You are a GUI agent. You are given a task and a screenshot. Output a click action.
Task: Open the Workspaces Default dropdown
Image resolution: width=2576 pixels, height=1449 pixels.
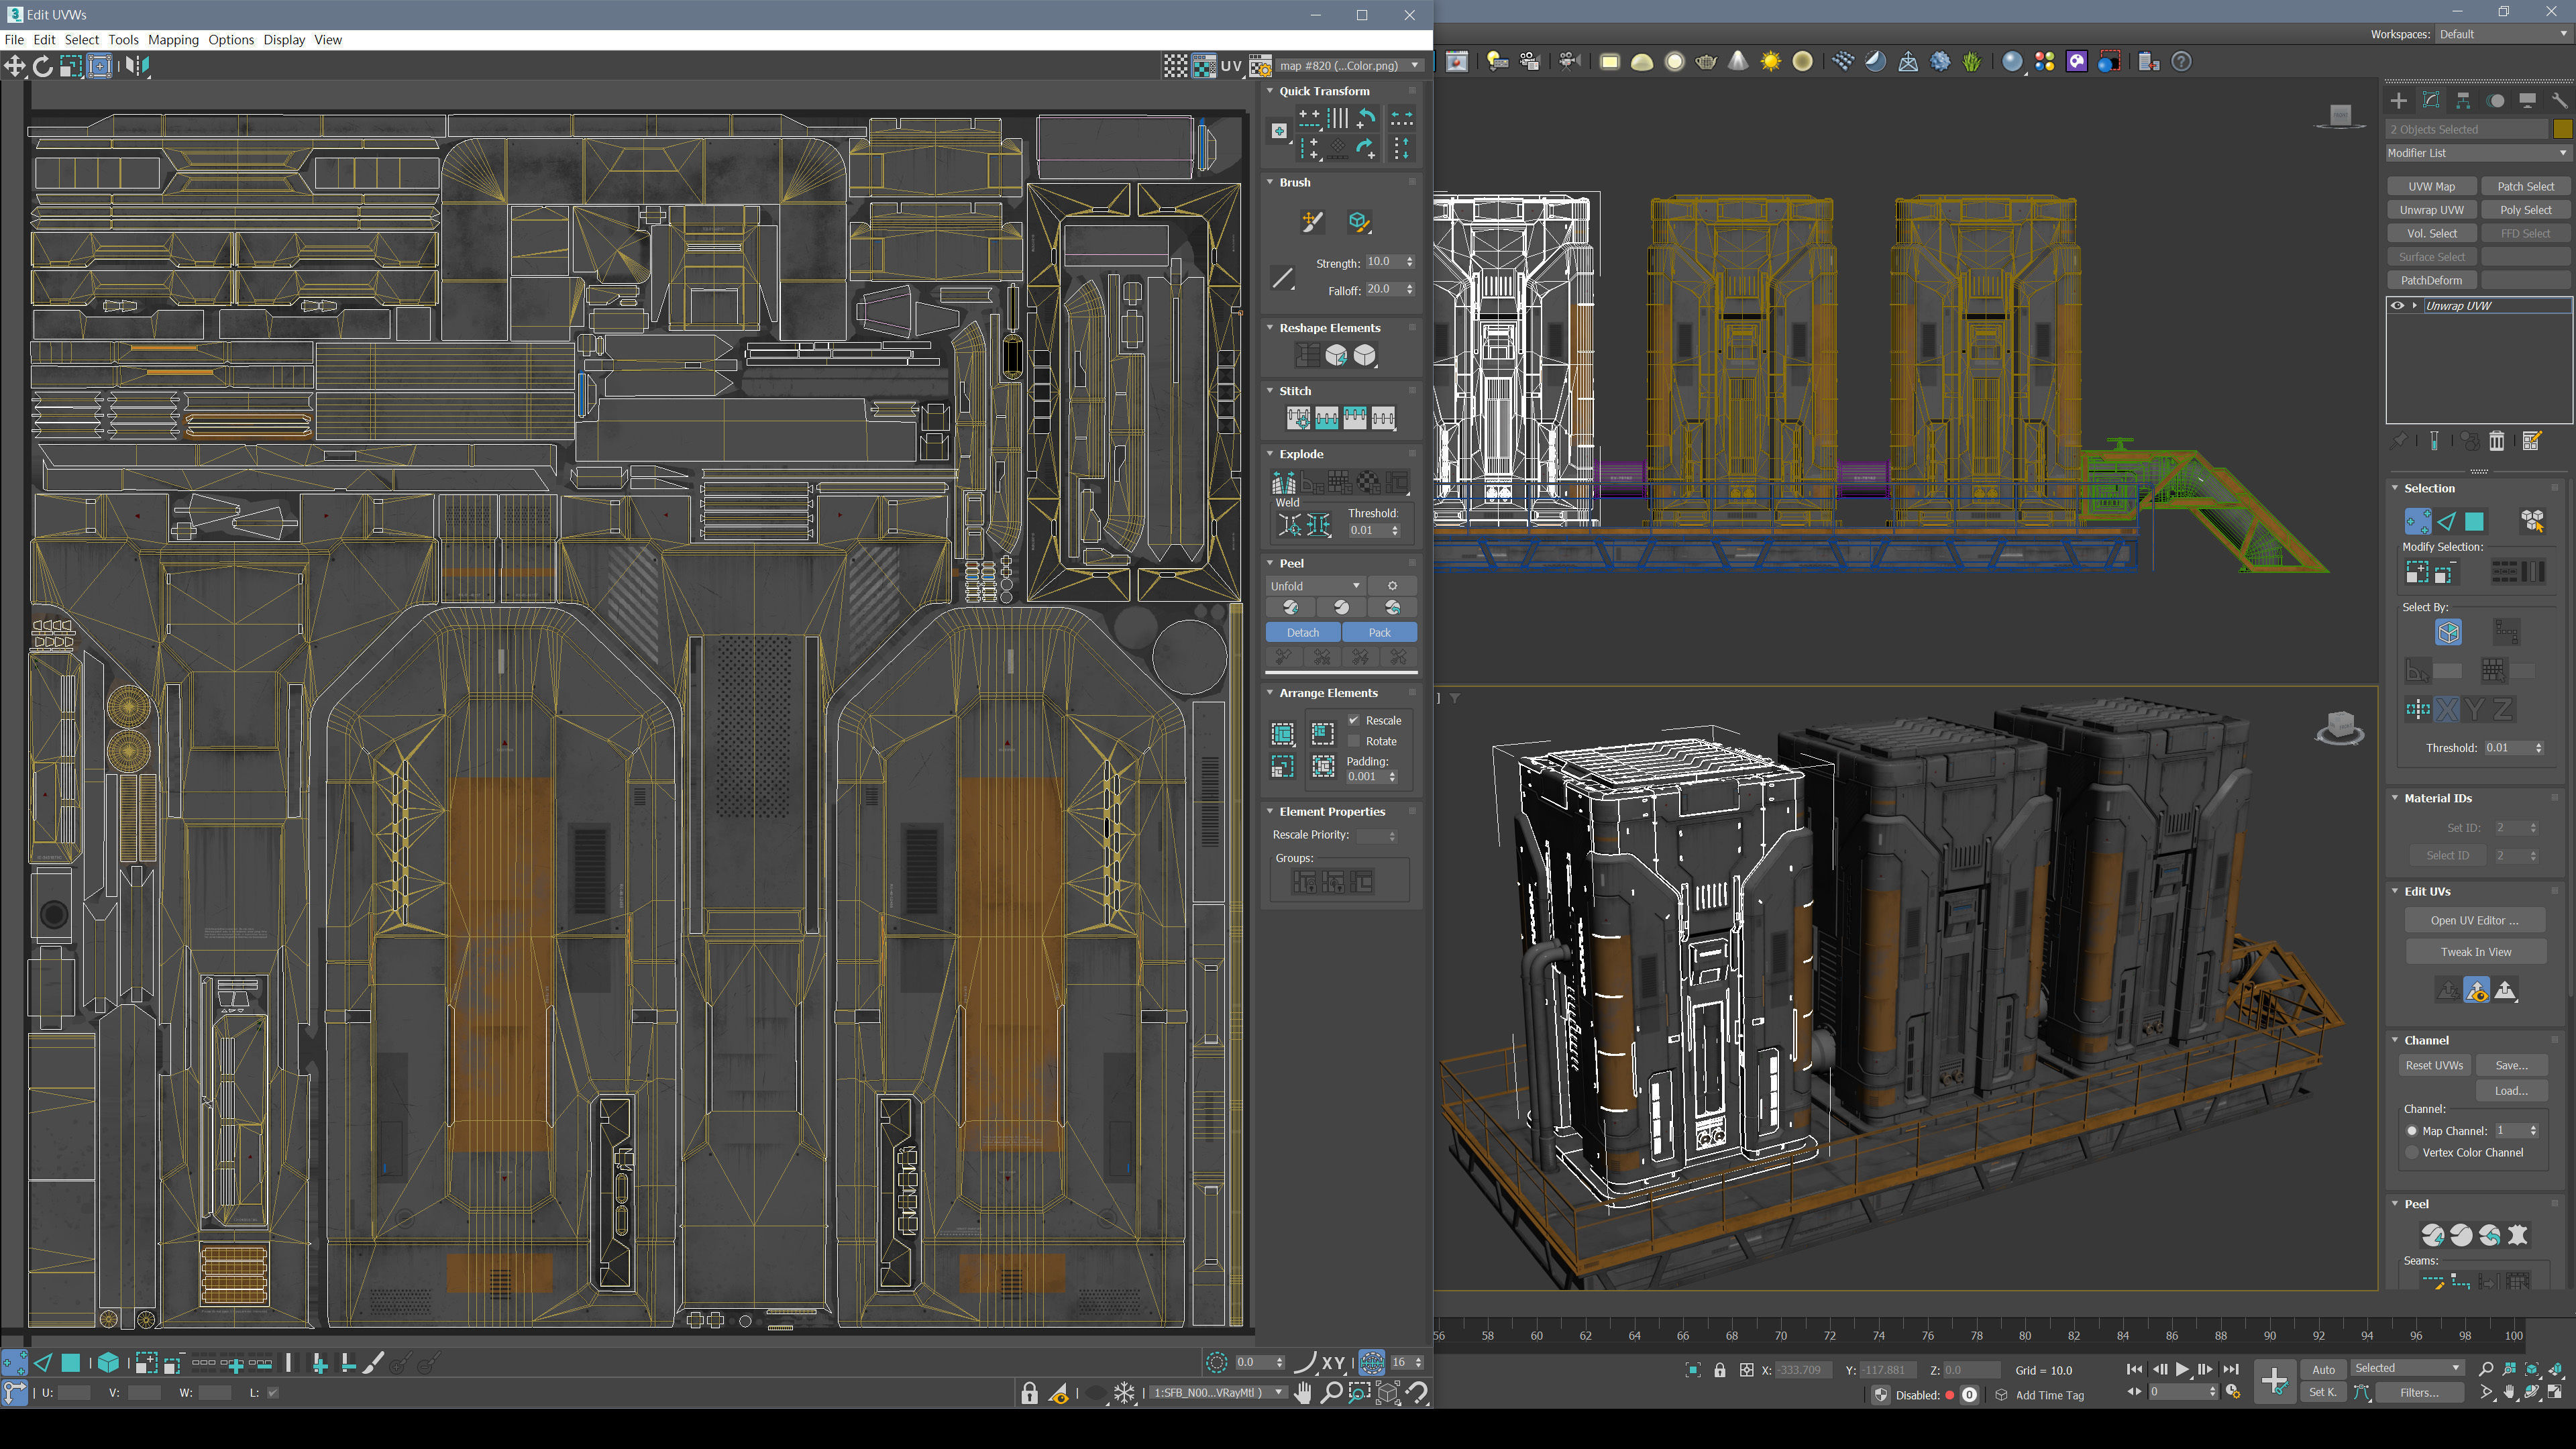(2503, 34)
